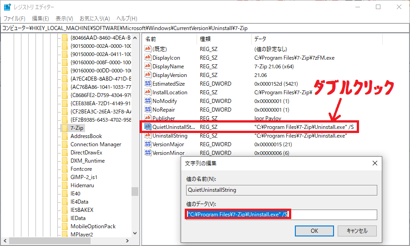
Task: Click キャンセル in the edit dialog
Action: click(357, 231)
